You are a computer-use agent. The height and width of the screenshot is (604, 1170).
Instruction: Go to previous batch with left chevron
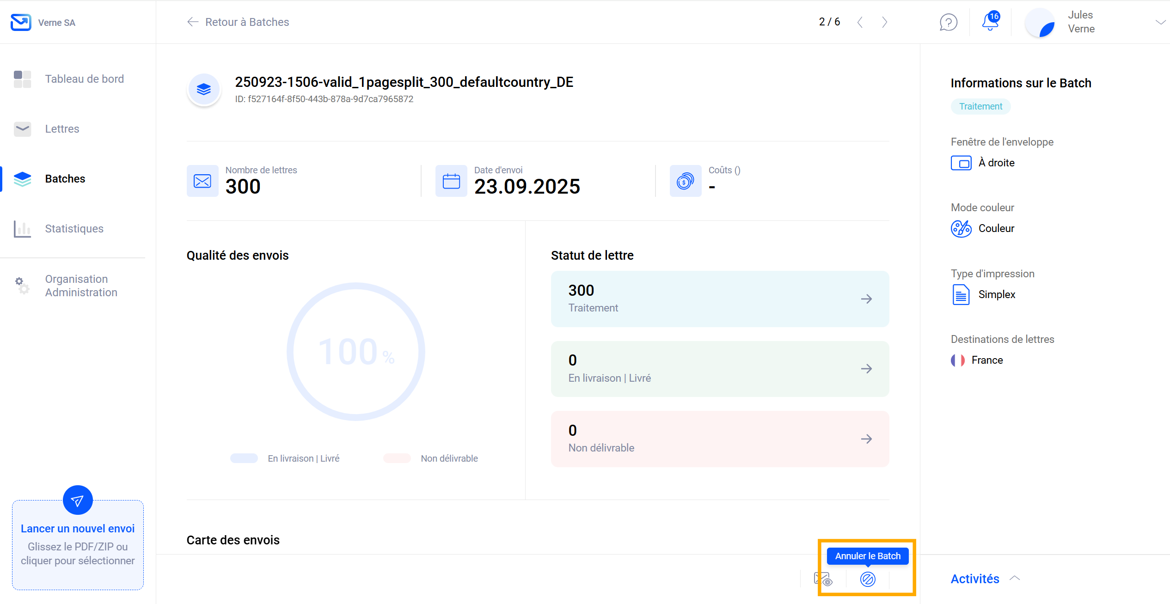pyautogui.click(x=860, y=22)
